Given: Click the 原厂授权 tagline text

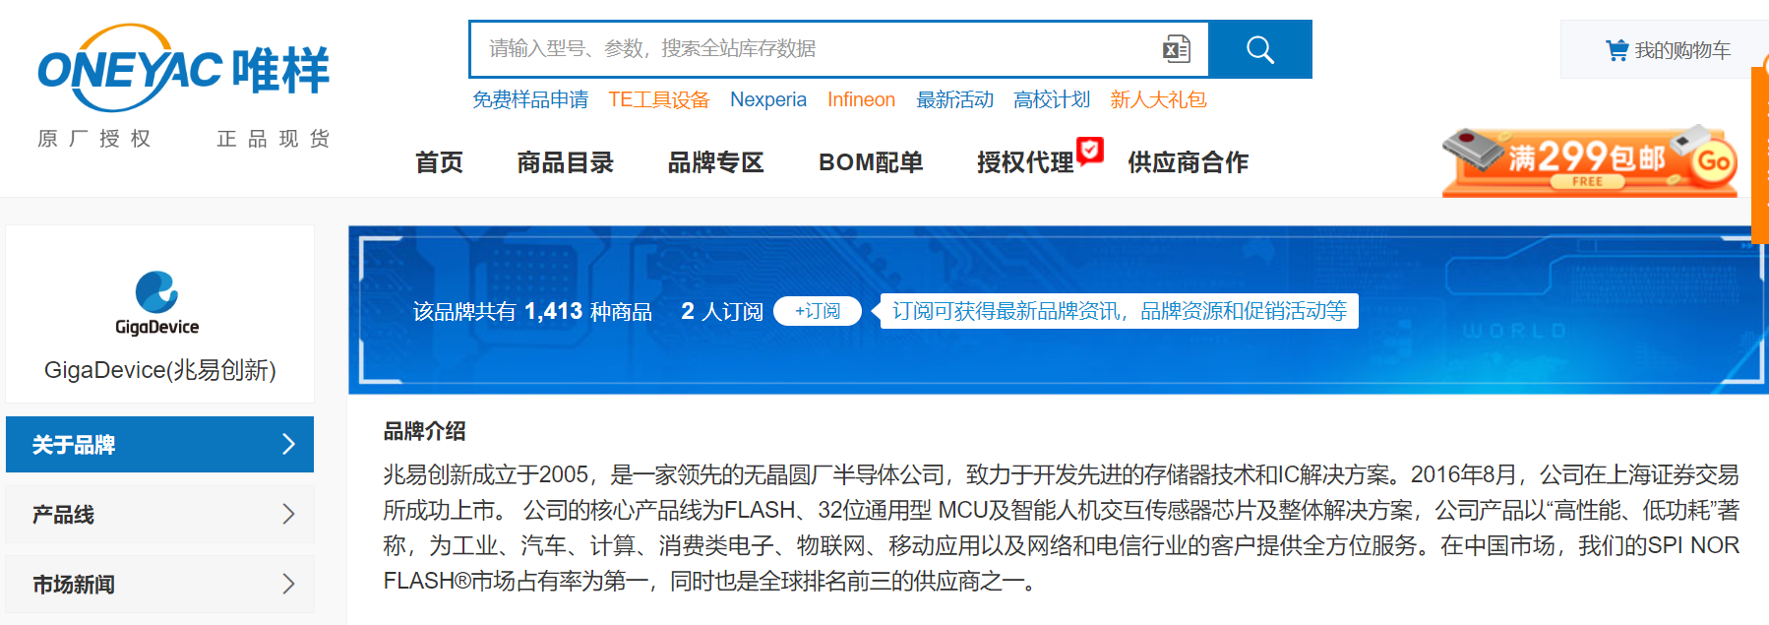Looking at the screenshot, I should [x=94, y=139].
